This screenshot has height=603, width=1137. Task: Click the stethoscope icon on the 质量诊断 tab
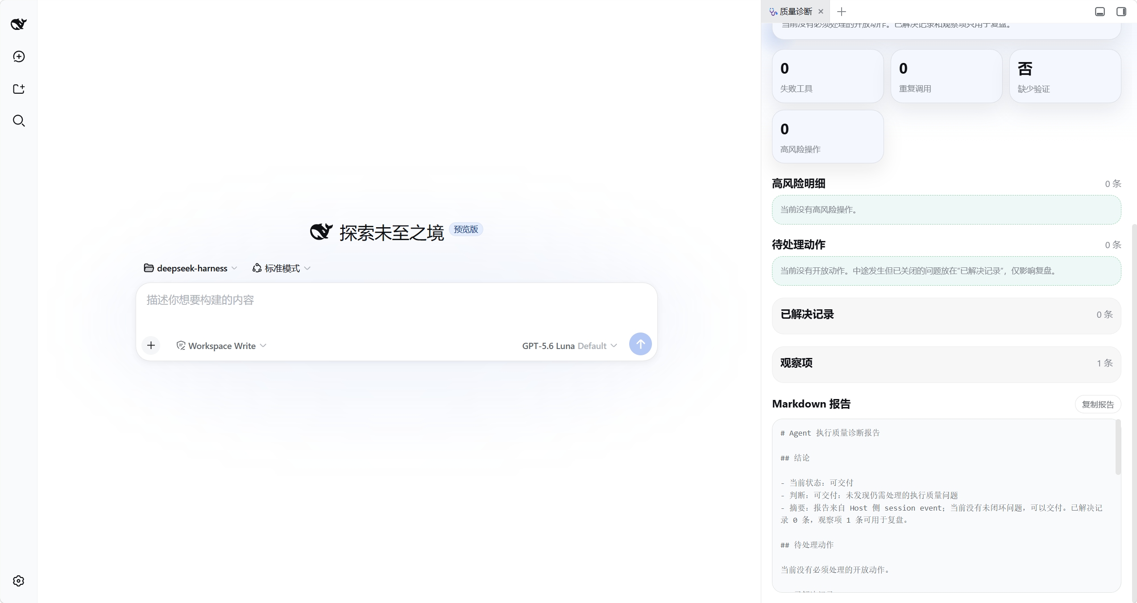click(x=773, y=12)
